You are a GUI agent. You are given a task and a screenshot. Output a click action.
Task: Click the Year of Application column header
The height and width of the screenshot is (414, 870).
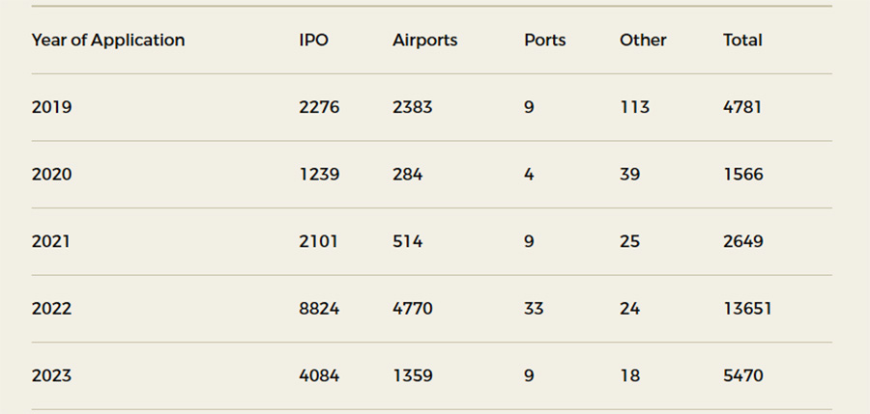[107, 41]
